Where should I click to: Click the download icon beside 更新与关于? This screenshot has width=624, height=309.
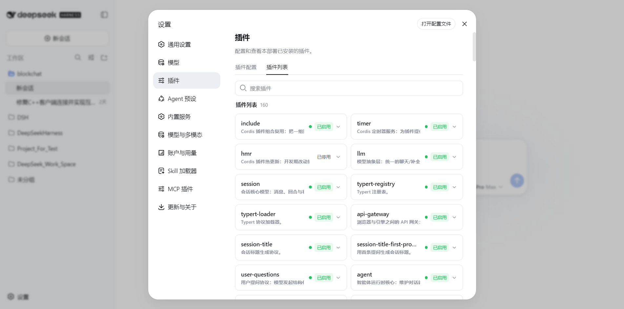coord(161,207)
